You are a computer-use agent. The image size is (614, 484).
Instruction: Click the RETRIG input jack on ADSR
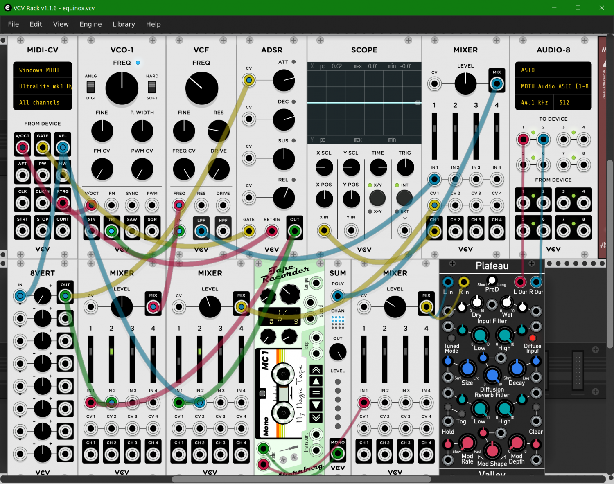pos(271,231)
